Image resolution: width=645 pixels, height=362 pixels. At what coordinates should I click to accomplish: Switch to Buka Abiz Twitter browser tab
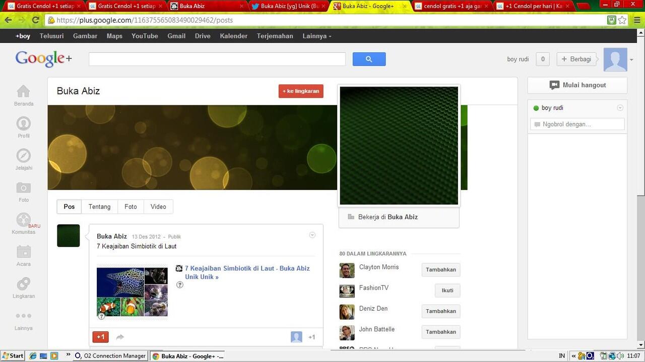[x=289, y=6]
